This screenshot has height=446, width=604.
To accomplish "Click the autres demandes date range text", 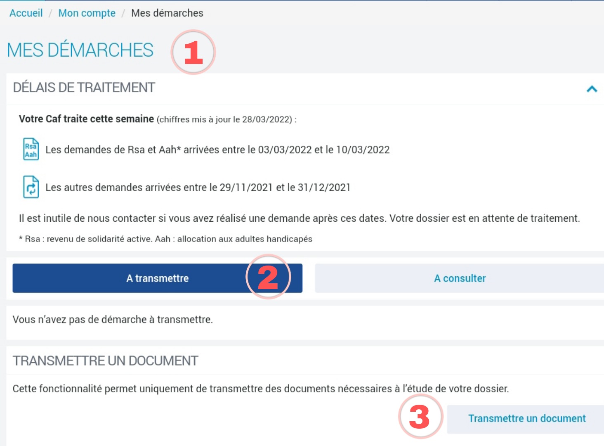I will pyautogui.click(x=198, y=187).
